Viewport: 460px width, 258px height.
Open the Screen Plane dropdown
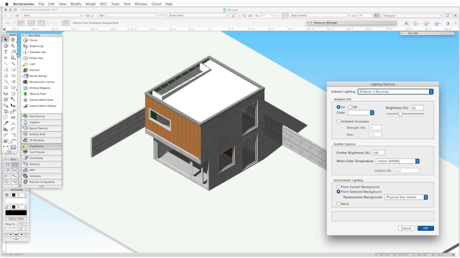coord(197,15)
